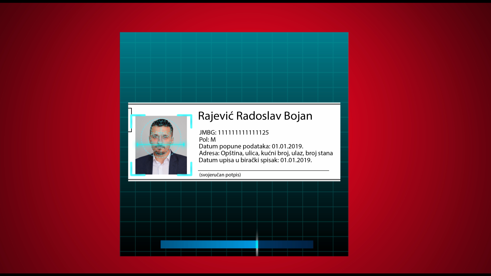Image resolution: width=491 pixels, height=276 pixels.
Task: Click "Datum popune podataka" date line
Action: pyautogui.click(x=251, y=146)
